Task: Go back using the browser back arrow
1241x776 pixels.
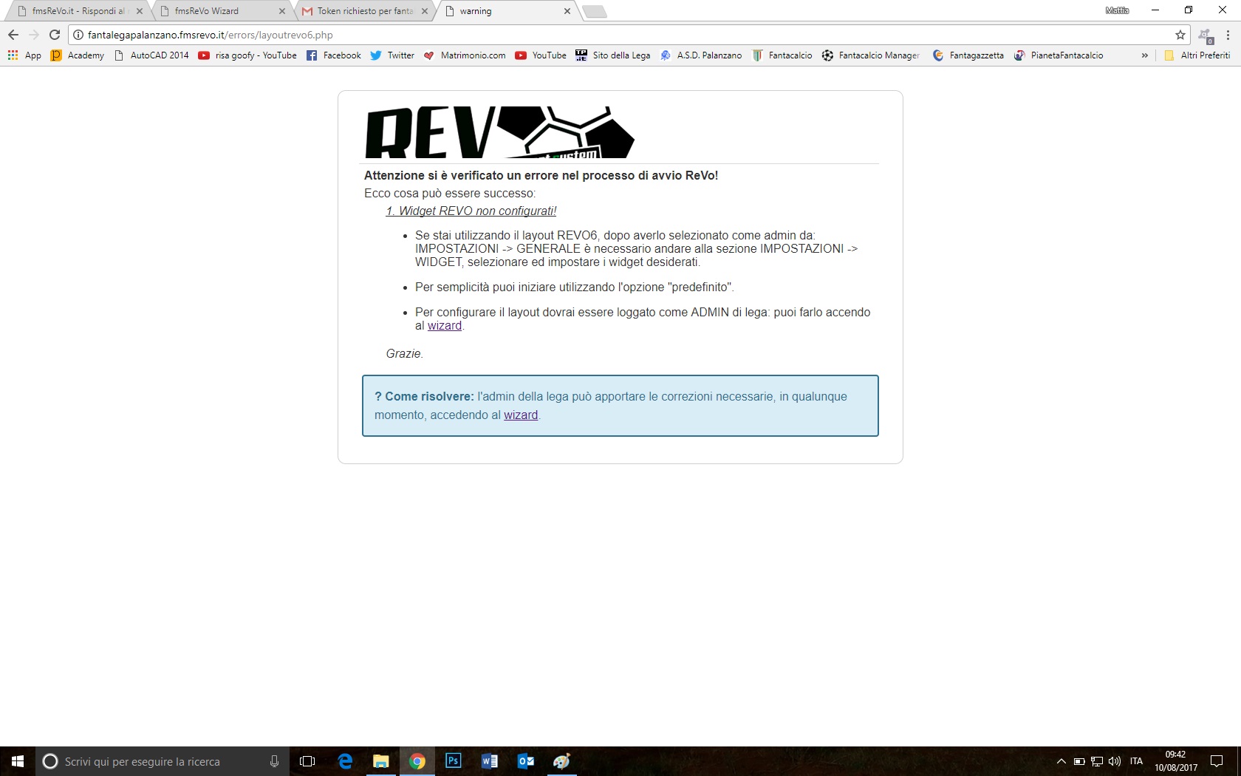Action: tap(13, 35)
